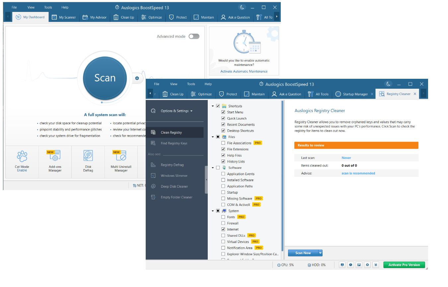Collapse the Shortcuts tree group
This screenshot has height=287, width=448.
tap(213, 106)
